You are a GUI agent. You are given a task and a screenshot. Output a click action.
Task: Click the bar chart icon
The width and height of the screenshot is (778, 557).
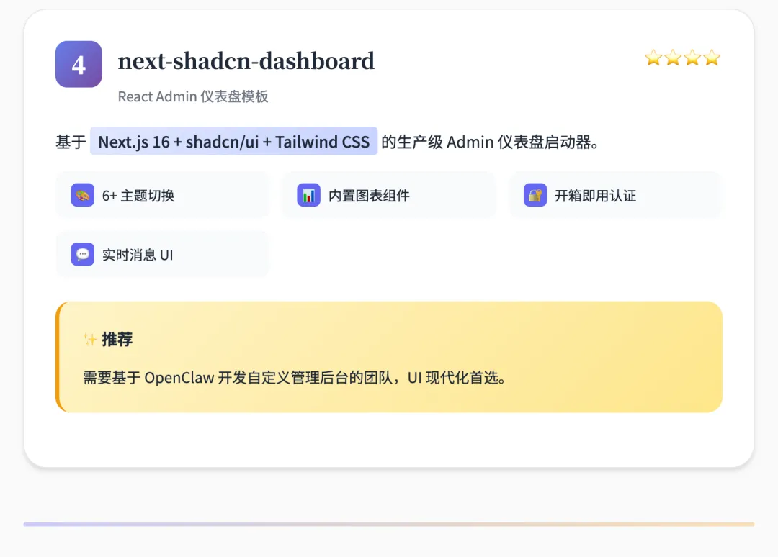click(308, 195)
